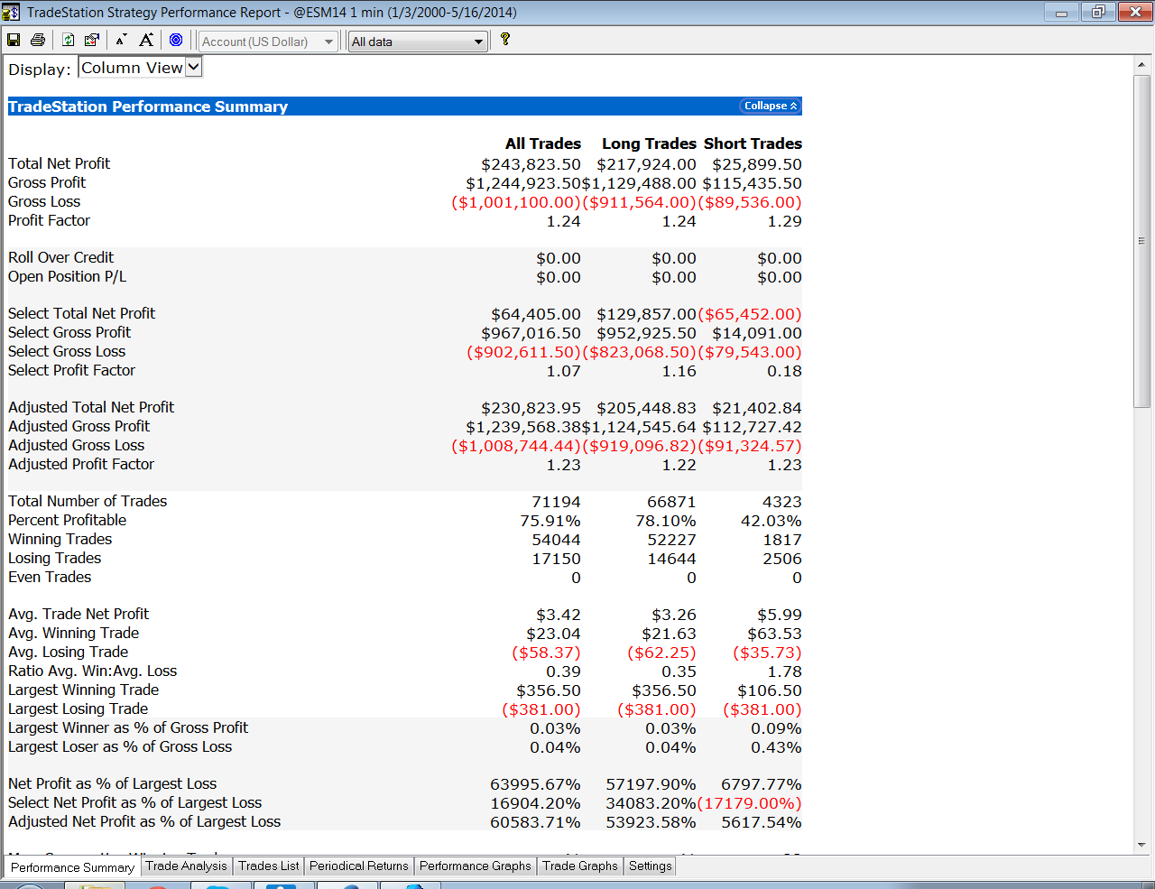Click the Percent Profitable label
The image size is (1155, 889).
point(68,520)
